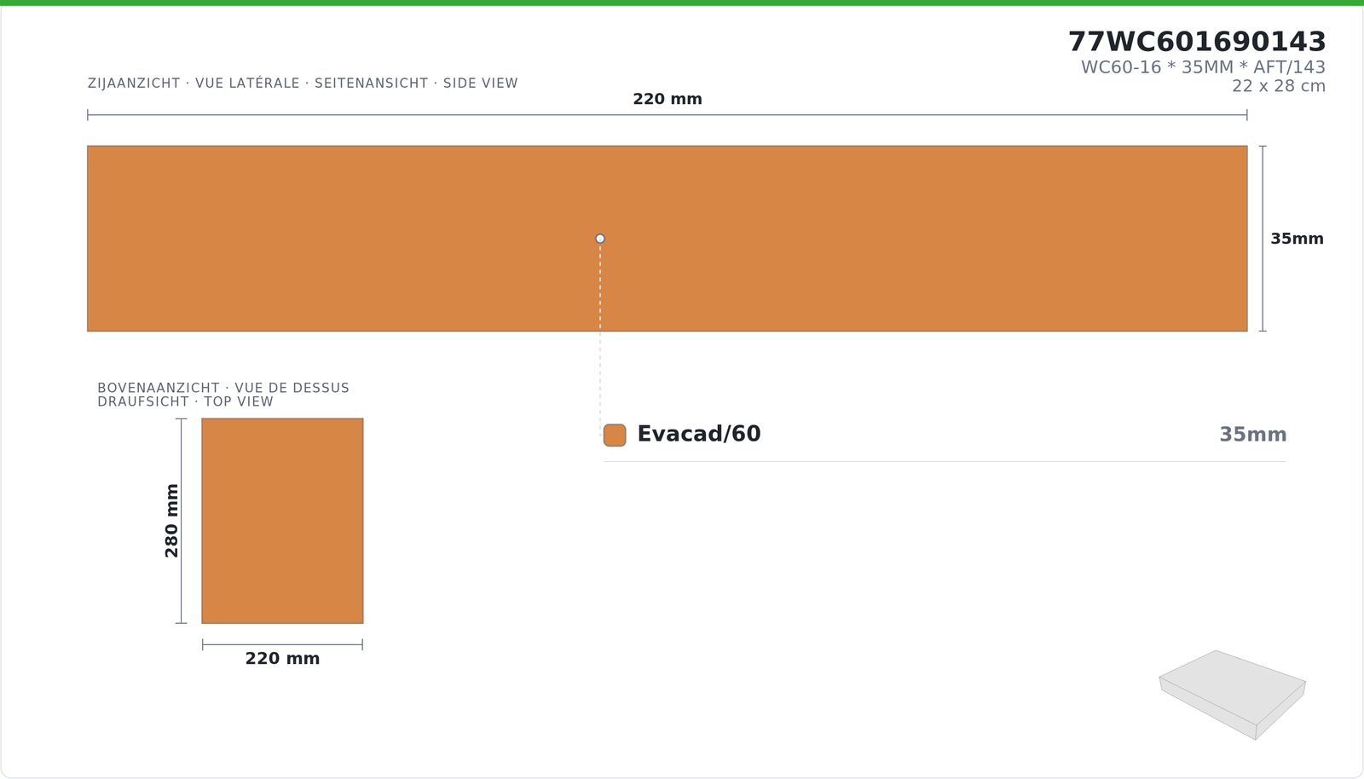The width and height of the screenshot is (1364, 779).
Task: Click the top view heading text
Action: [223, 395]
